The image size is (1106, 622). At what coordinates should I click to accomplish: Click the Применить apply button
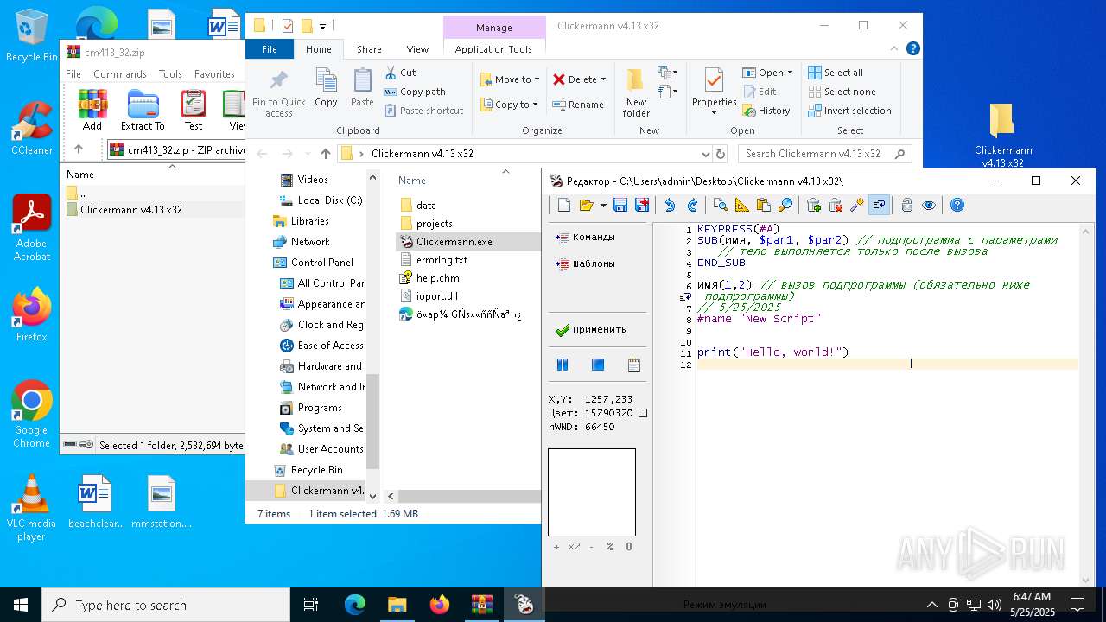(x=591, y=329)
